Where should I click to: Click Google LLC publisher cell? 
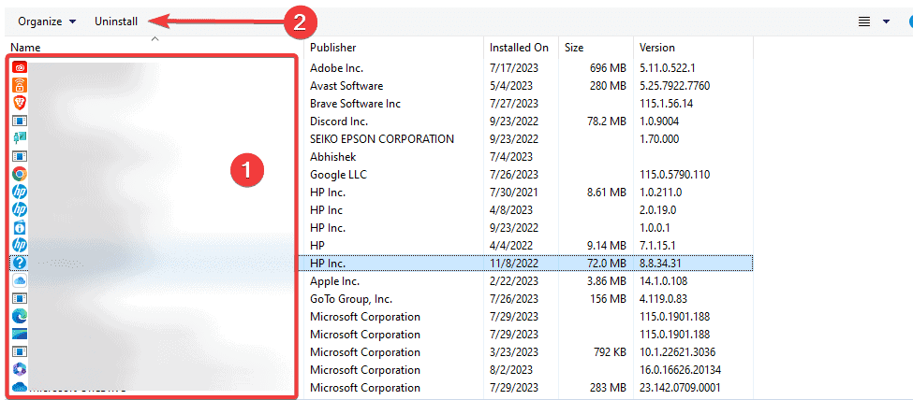(x=338, y=175)
